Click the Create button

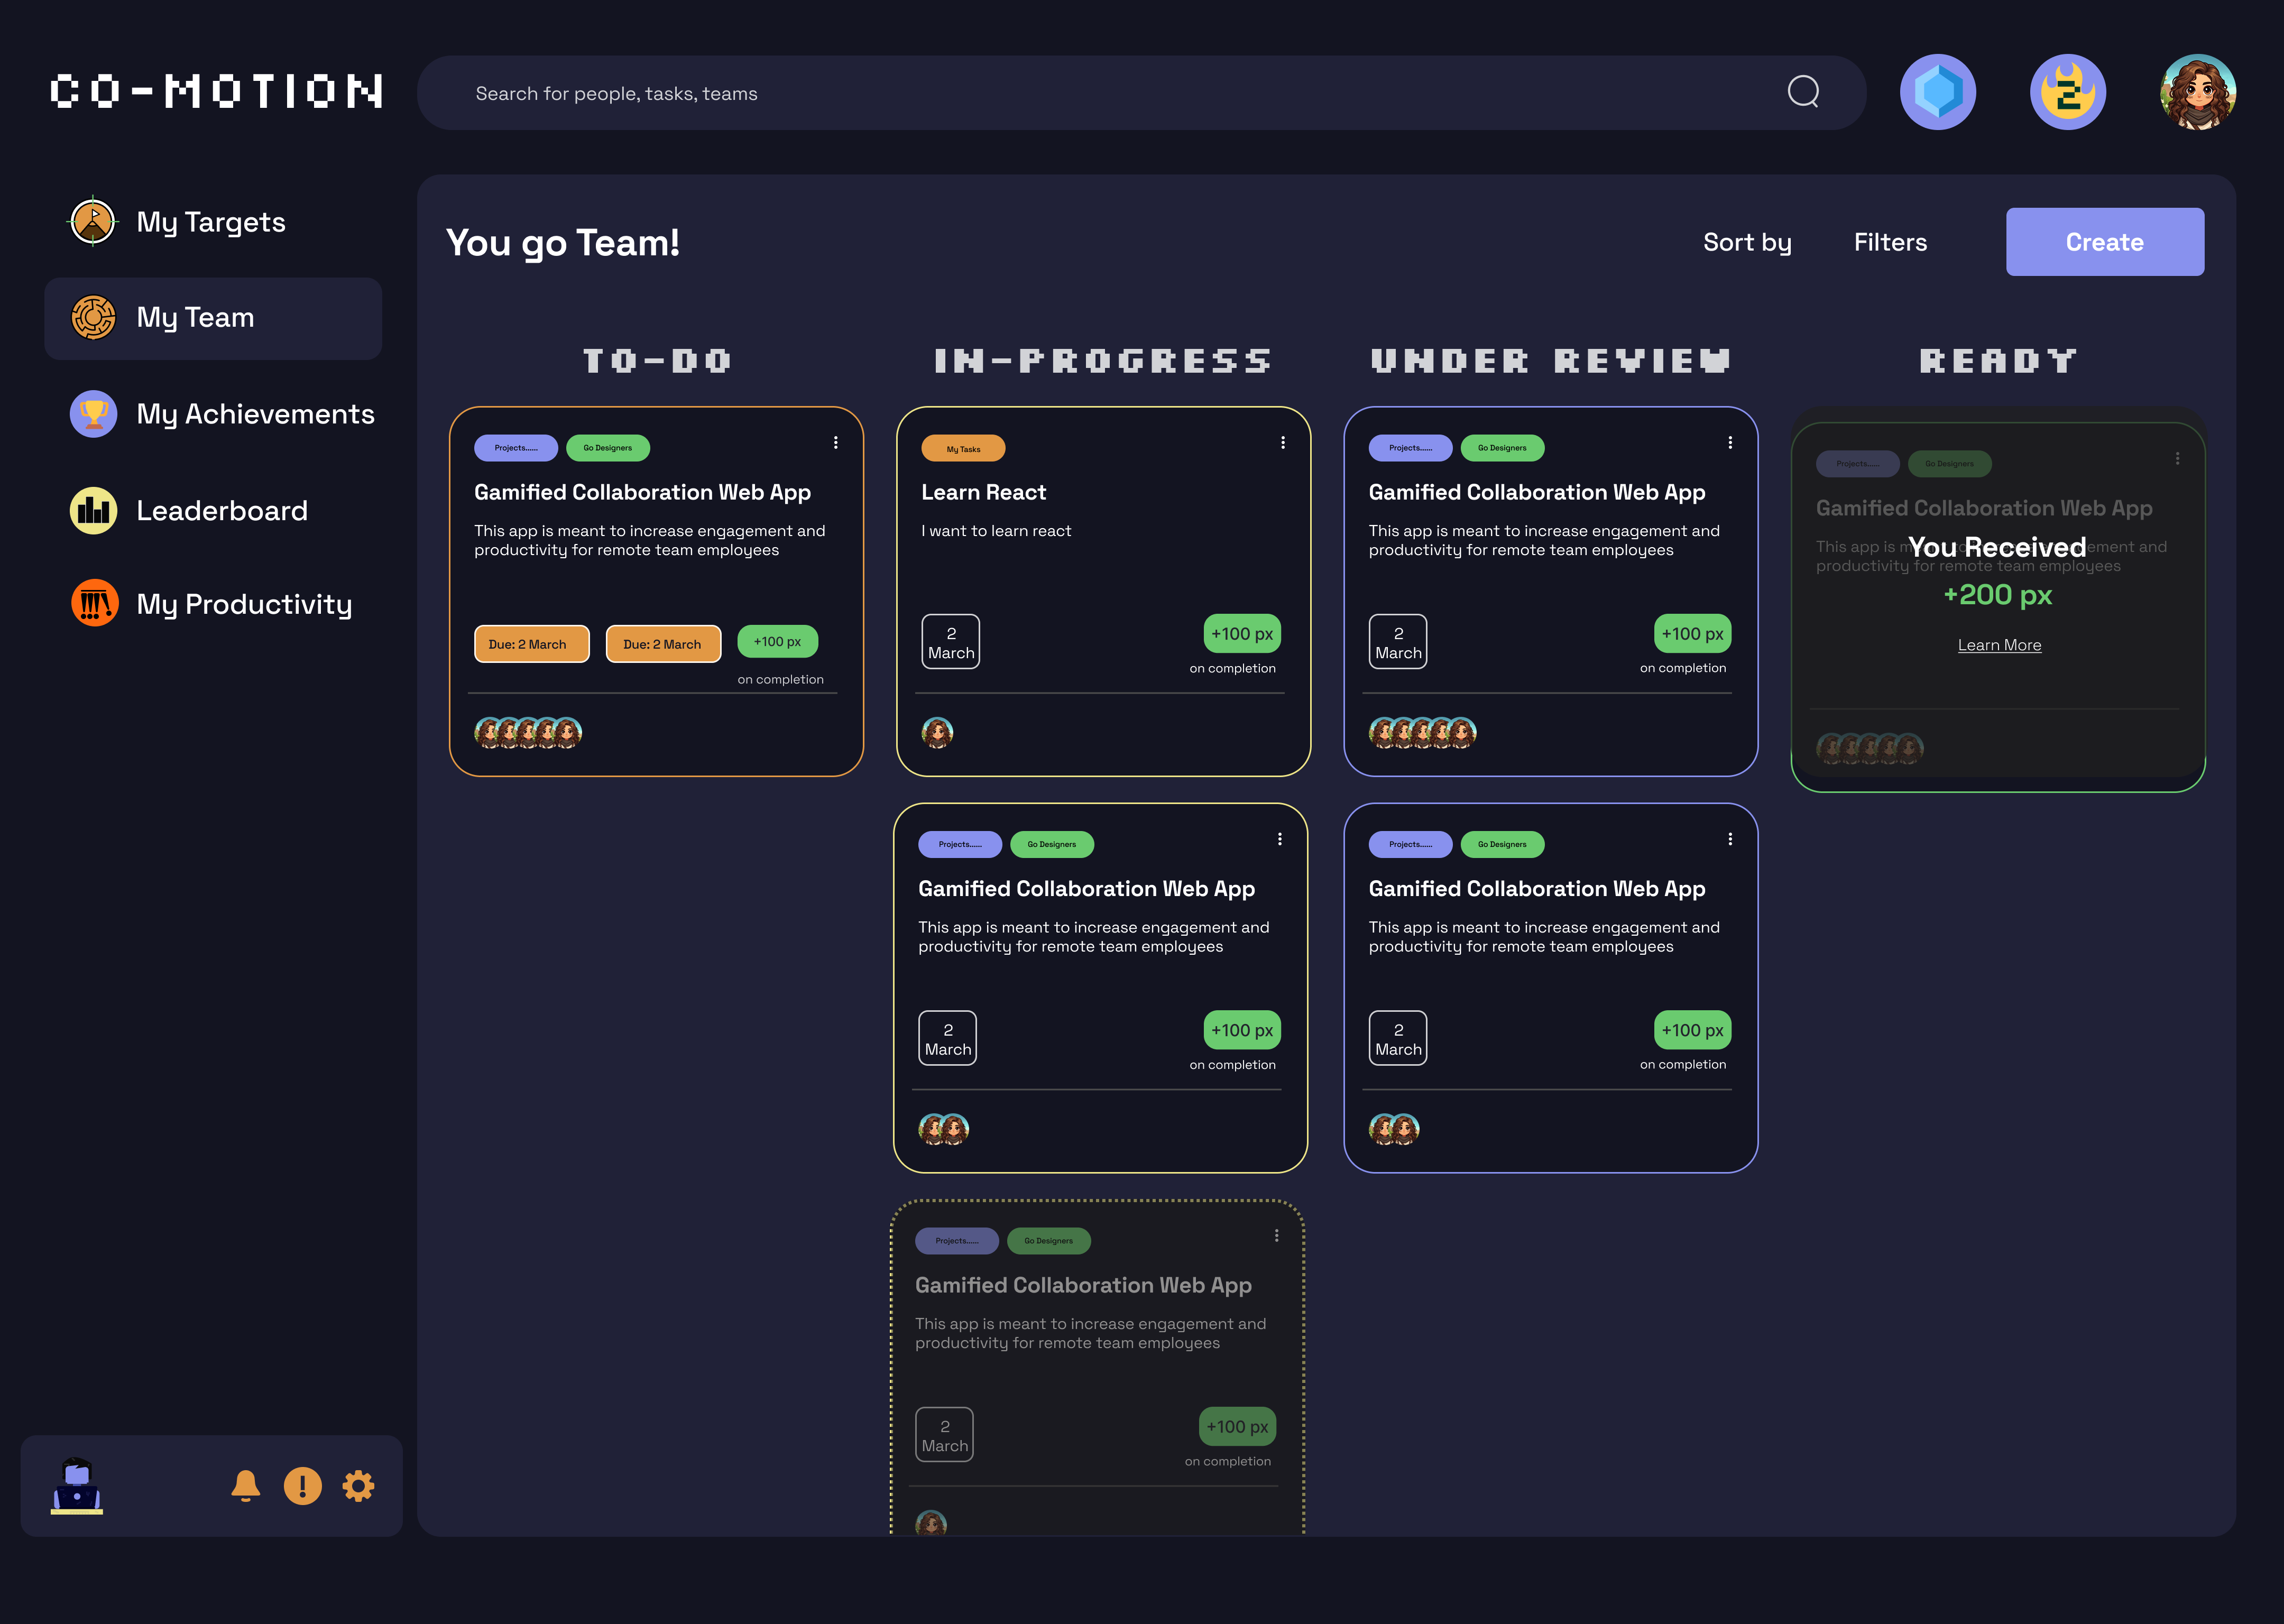(2104, 241)
